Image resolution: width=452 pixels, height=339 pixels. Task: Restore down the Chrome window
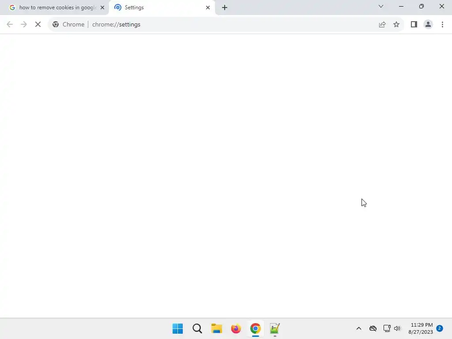pos(422,6)
